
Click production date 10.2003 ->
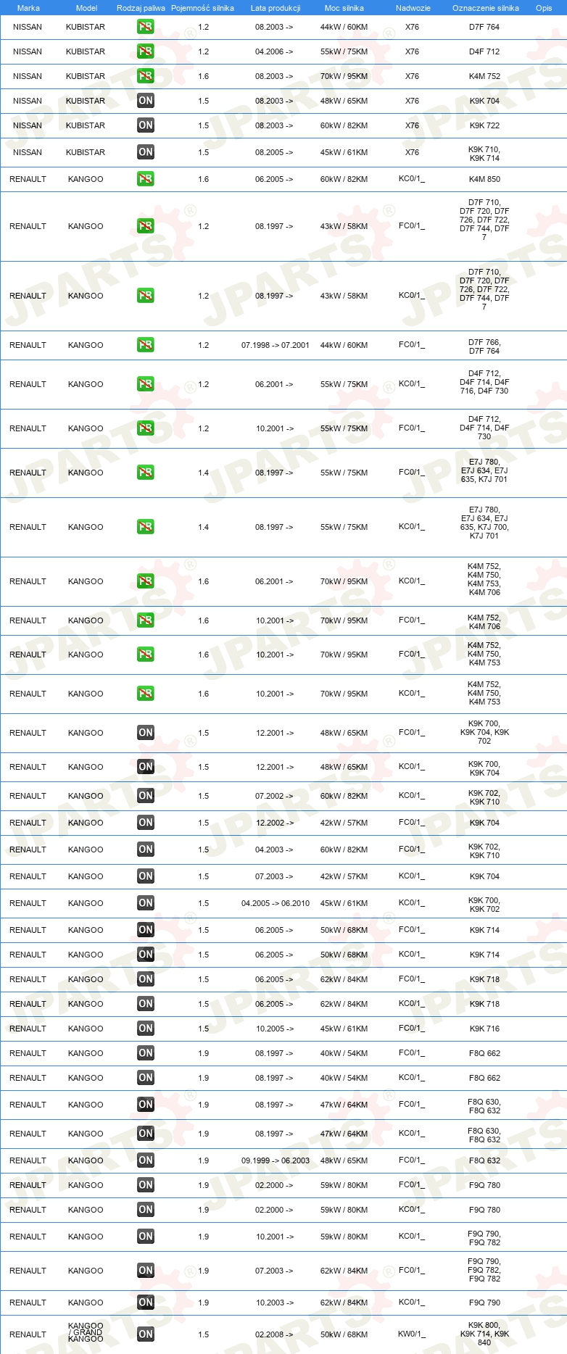click(274, 1303)
